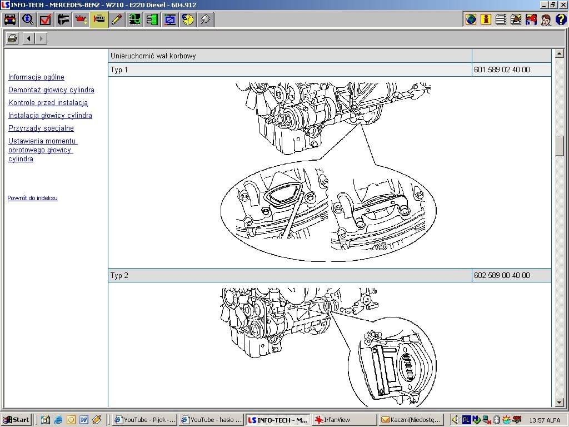Open the vehicle selection car icon
This screenshot has width=569, height=427.
(10, 19)
